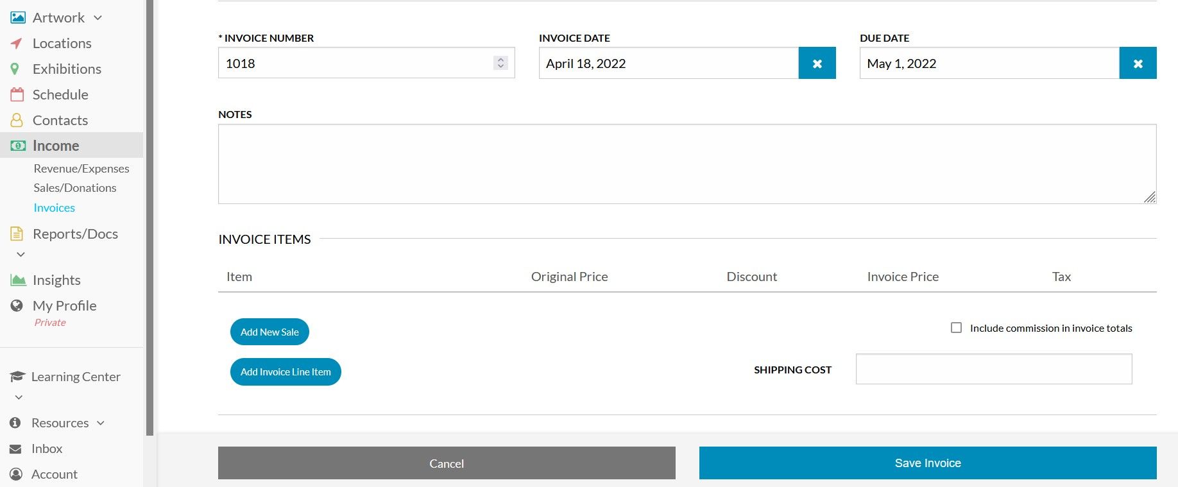The image size is (1178, 487).
Task: Click into the Shipping Cost field
Action: click(x=993, y=369)
